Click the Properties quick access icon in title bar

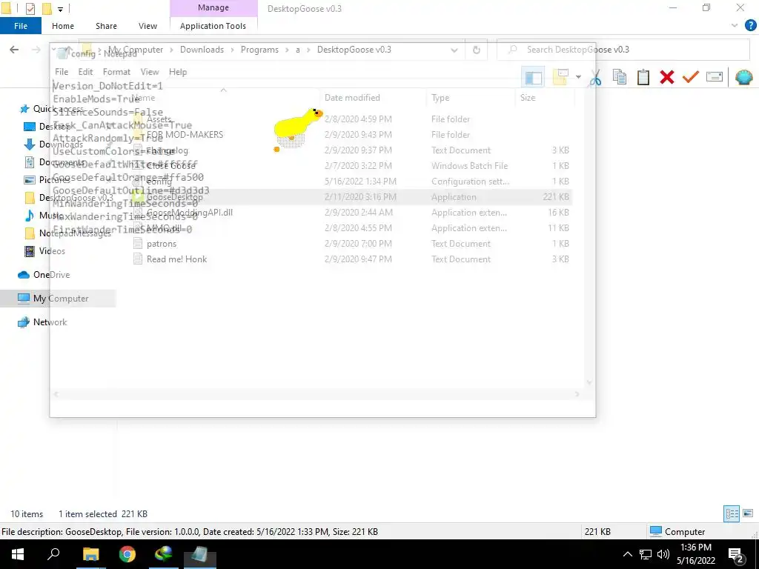pos(30,9)
